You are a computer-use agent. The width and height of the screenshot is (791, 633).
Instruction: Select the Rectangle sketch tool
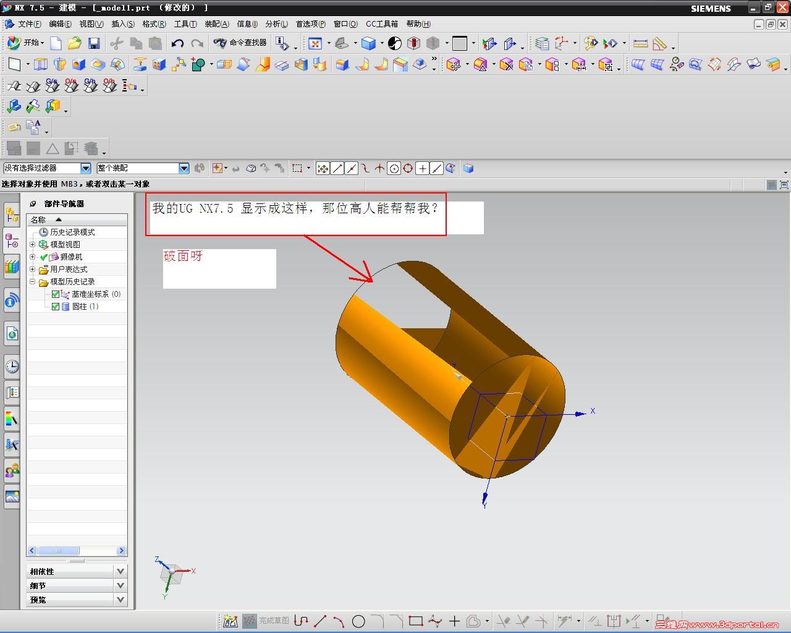(x=416, y=621)
